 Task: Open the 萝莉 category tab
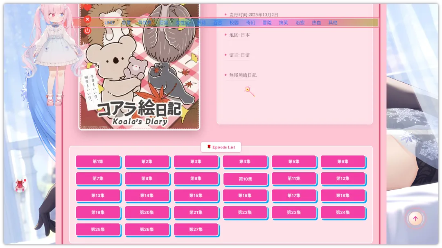(201, 23)
